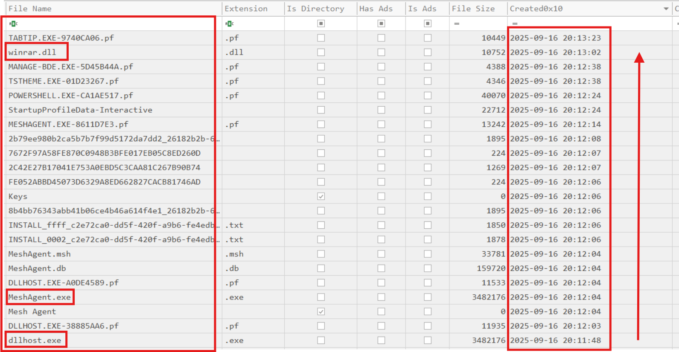Toggle the Has Ads filter row checkbox

[381, 23]
